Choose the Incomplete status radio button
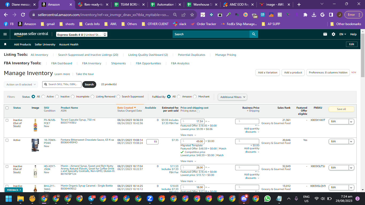 (x=73, y=97)
